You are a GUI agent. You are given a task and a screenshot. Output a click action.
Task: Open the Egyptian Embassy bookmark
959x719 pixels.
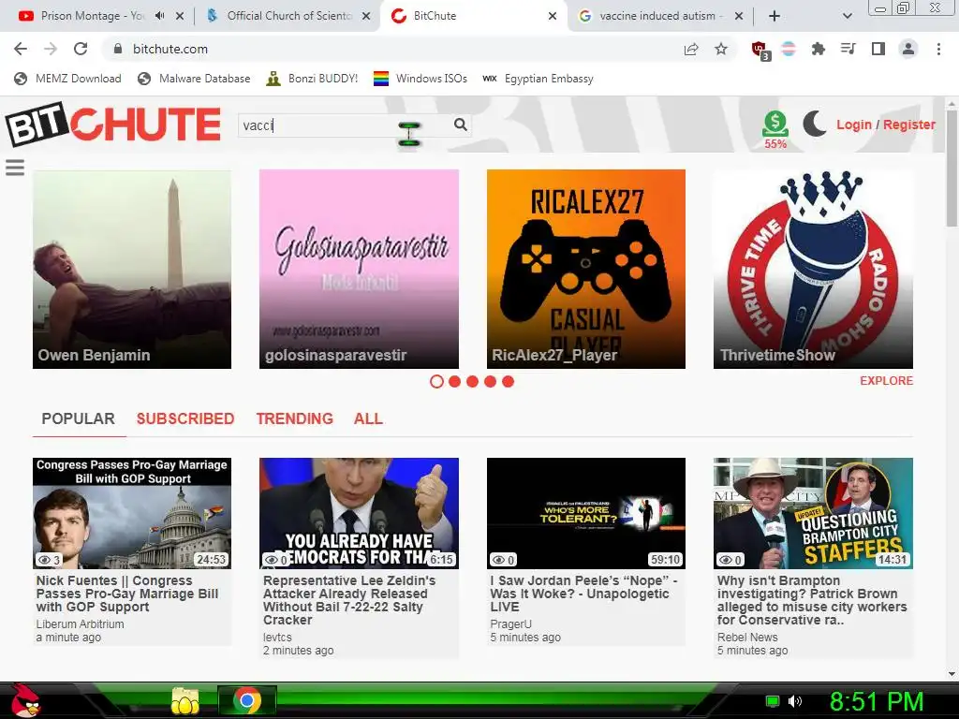point(539,79)
